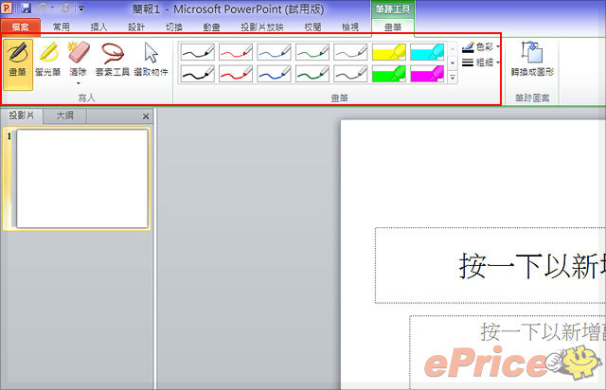Screen dimensions: 606x390
Task: Pick the yellow highlighter swatch
Action: point(388,51)
